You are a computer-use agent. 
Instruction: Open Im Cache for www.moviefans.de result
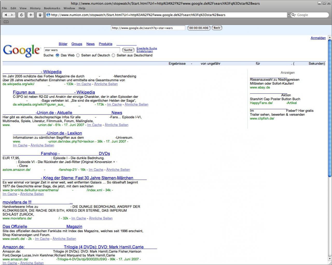click(x=79, y=219)
